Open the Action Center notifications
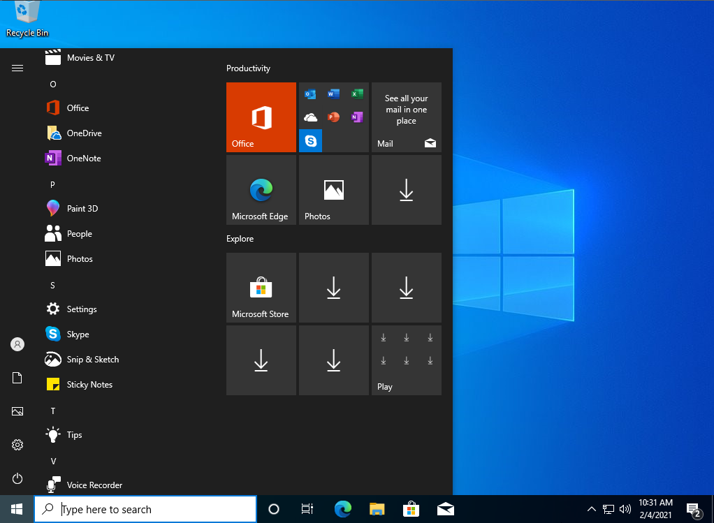 [x=694, y=509]
